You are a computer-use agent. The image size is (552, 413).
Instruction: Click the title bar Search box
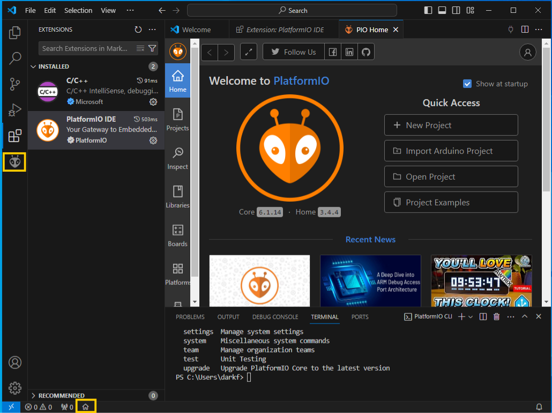292,10
